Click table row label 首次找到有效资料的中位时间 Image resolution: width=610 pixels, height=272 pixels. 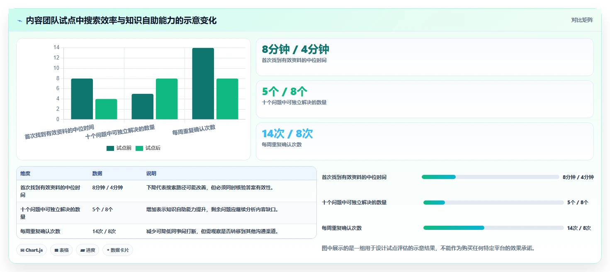click(x=51, y=191)
